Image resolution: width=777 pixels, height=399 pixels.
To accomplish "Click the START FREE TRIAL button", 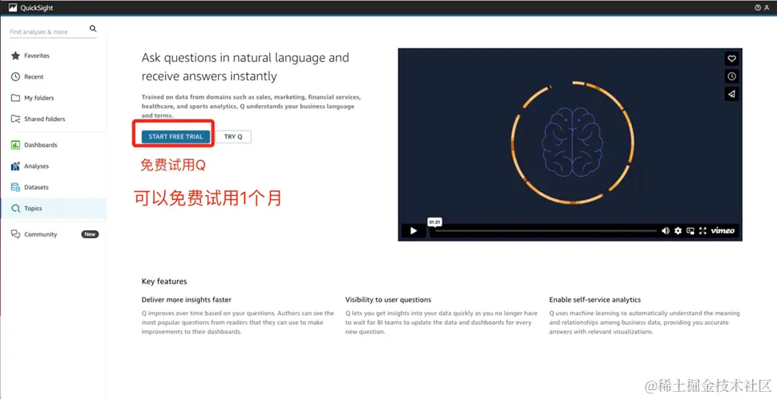I will (x=175, y=137).
